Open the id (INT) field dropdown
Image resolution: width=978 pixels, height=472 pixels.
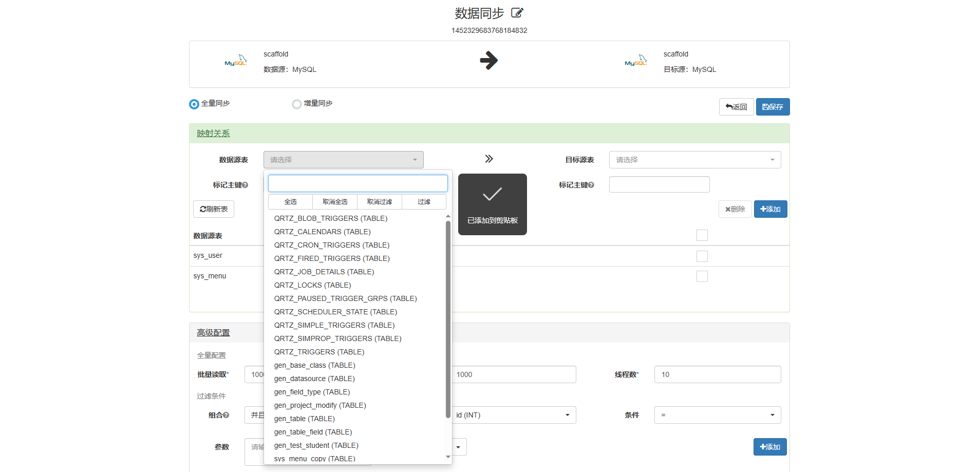pos(513,415)
